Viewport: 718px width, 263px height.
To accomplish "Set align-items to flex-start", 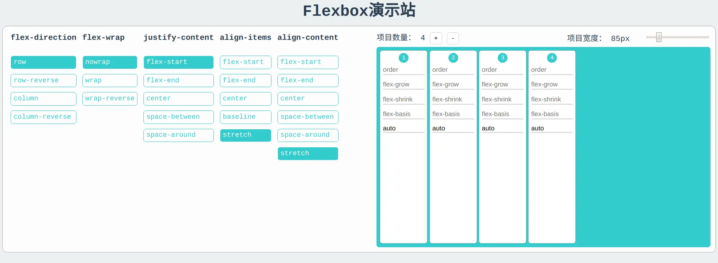I will click(245, 62).
